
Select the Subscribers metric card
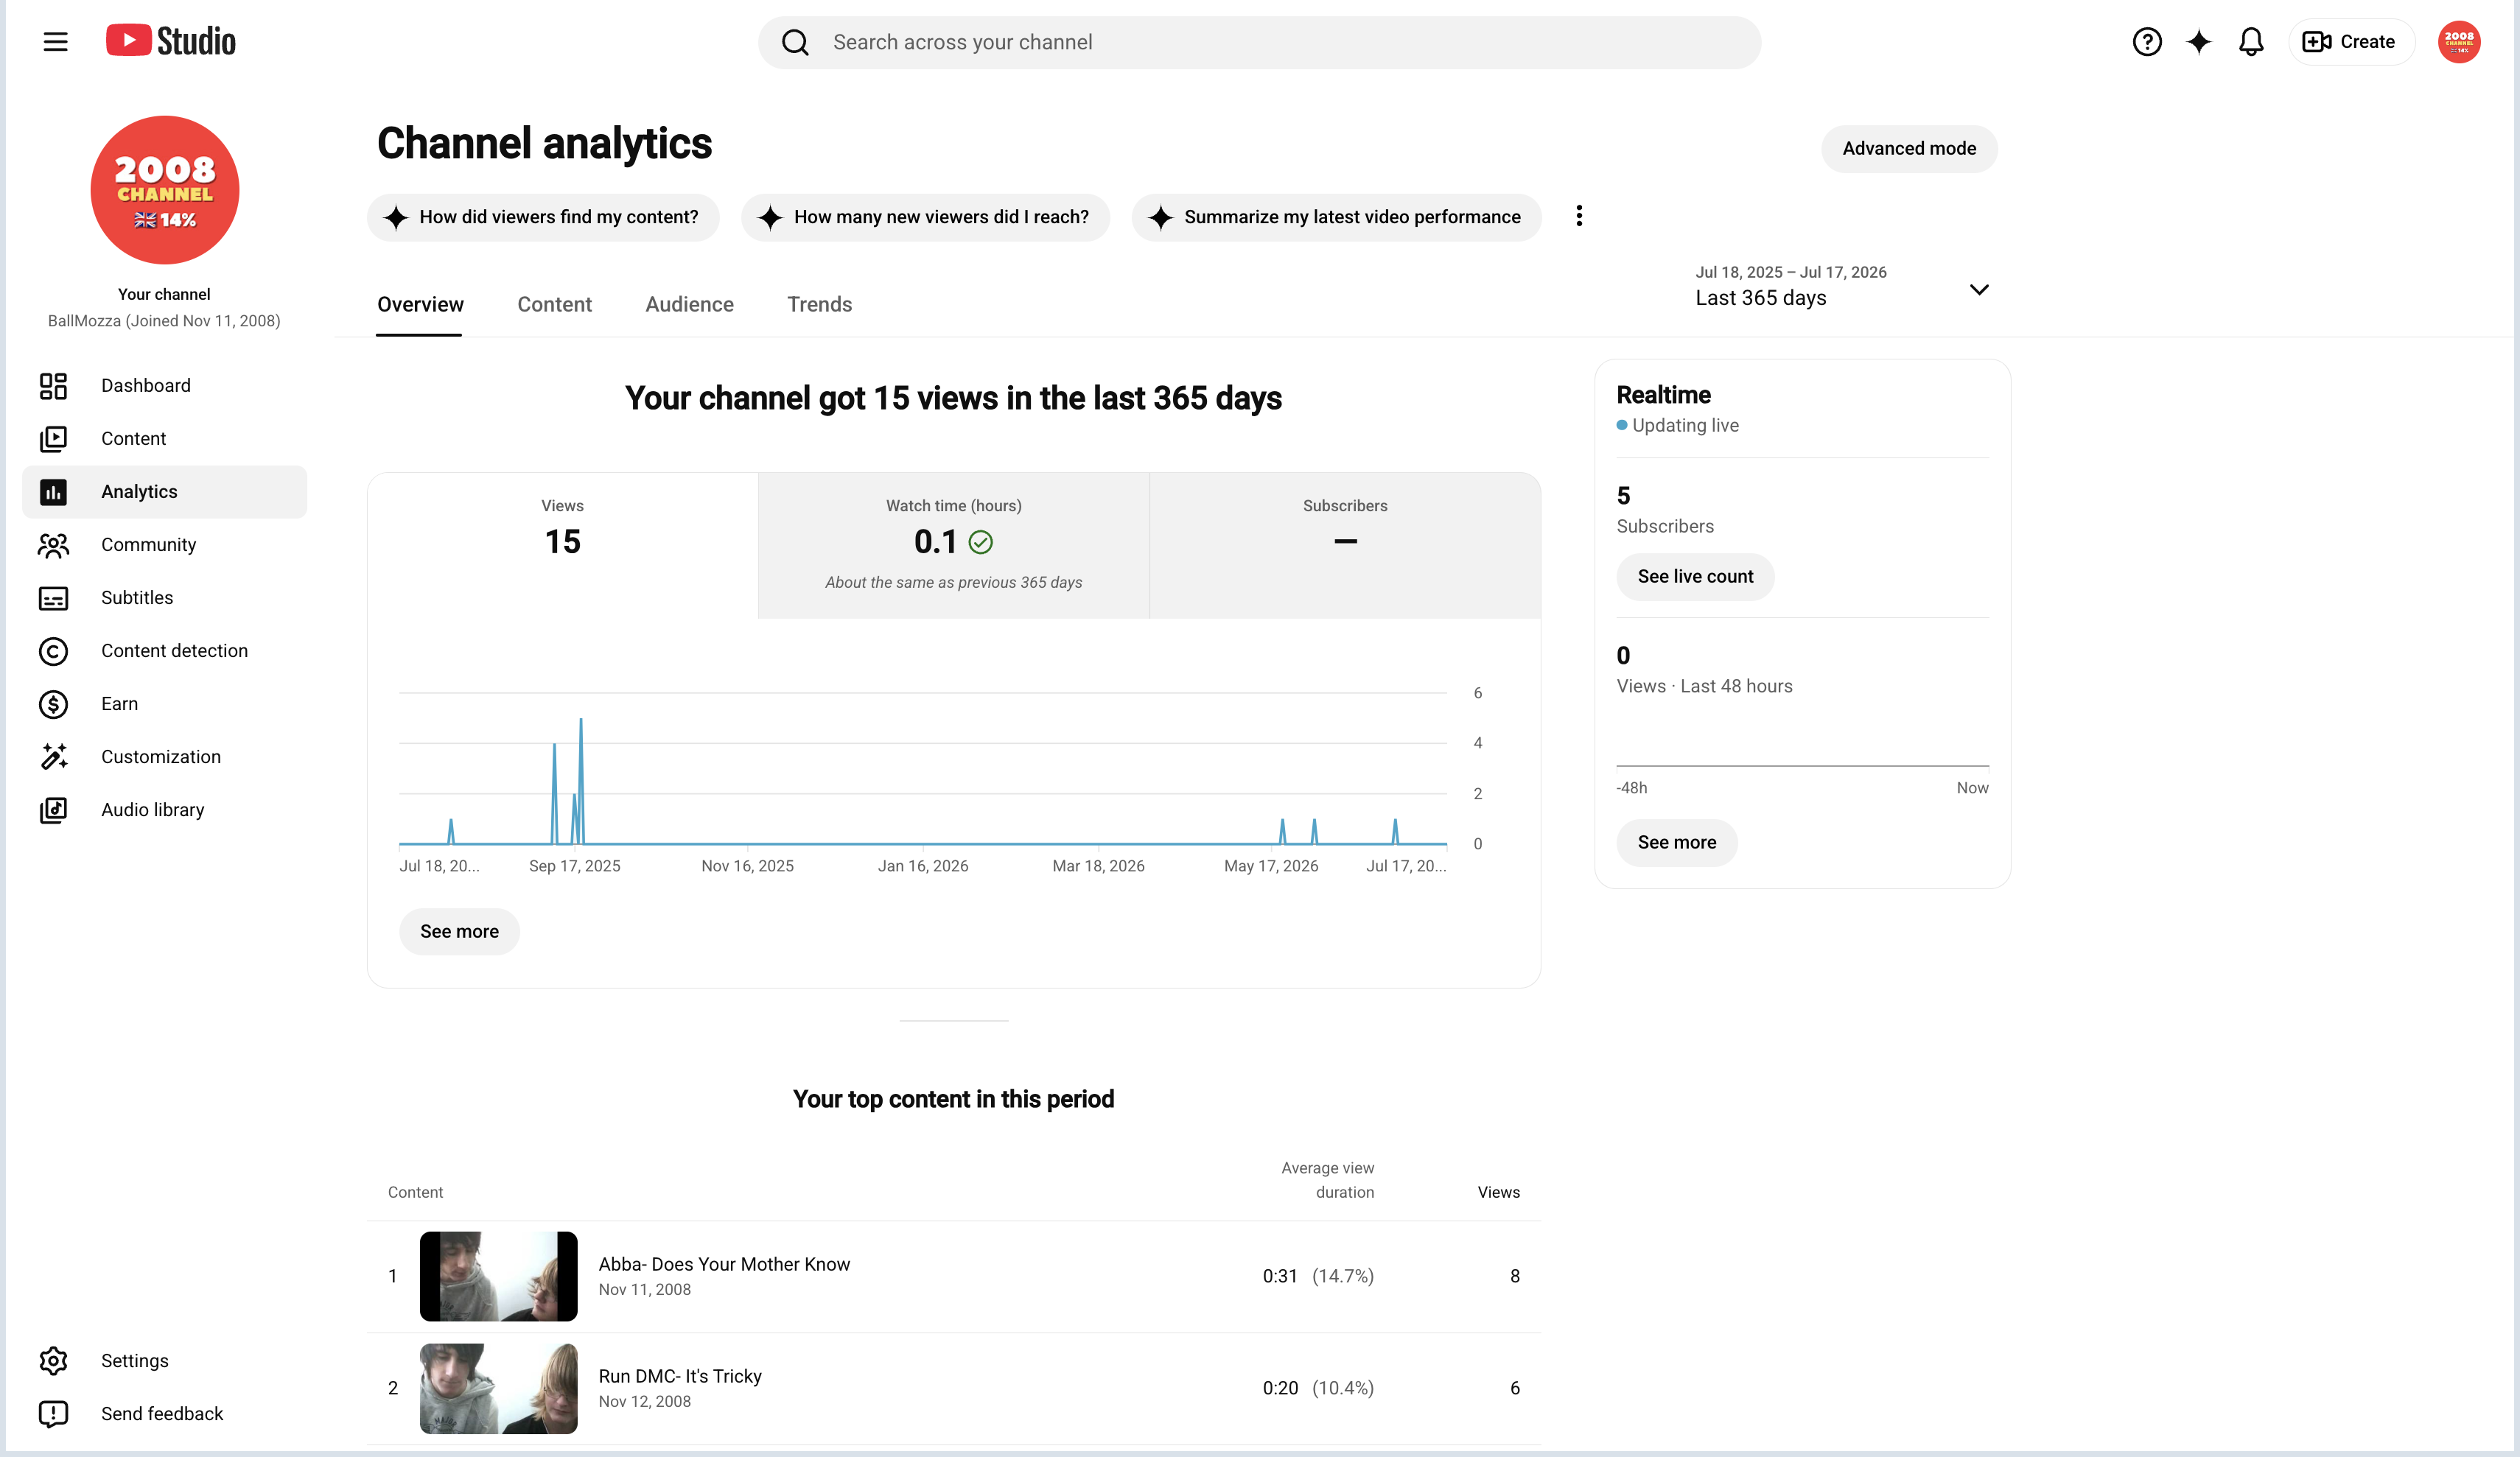point(1345,545)
